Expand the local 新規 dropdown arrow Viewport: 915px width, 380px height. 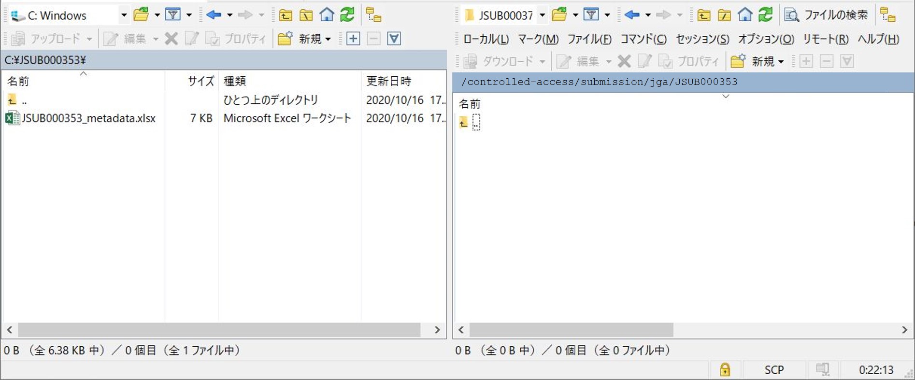pos(329,39)
